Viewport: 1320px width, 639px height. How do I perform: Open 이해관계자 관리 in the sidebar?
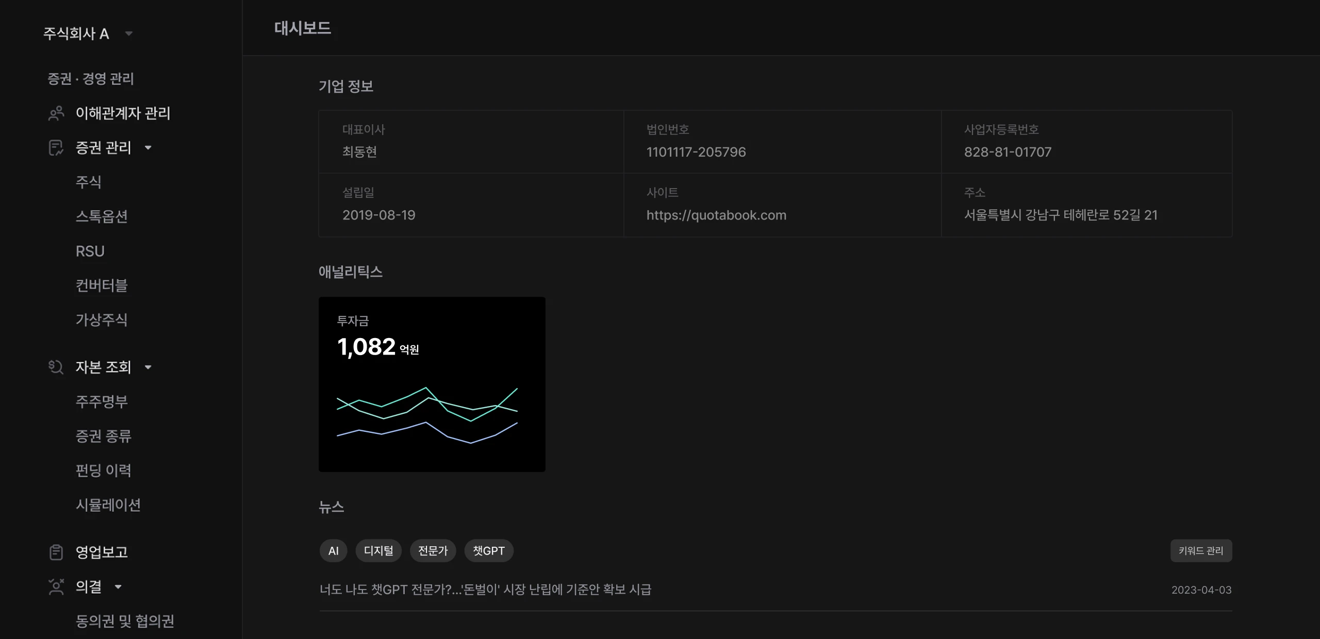(123, 113)
